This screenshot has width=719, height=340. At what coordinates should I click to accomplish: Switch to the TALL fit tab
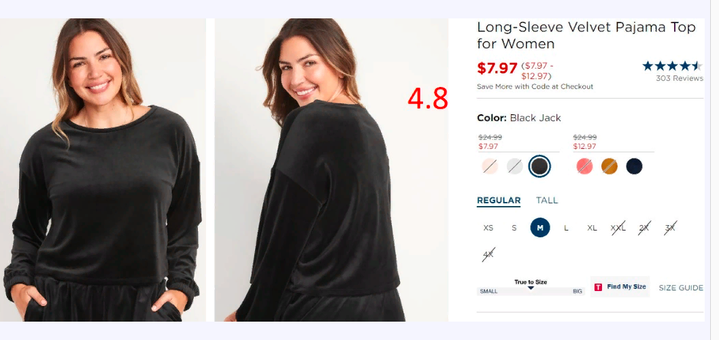pos(547,200)
